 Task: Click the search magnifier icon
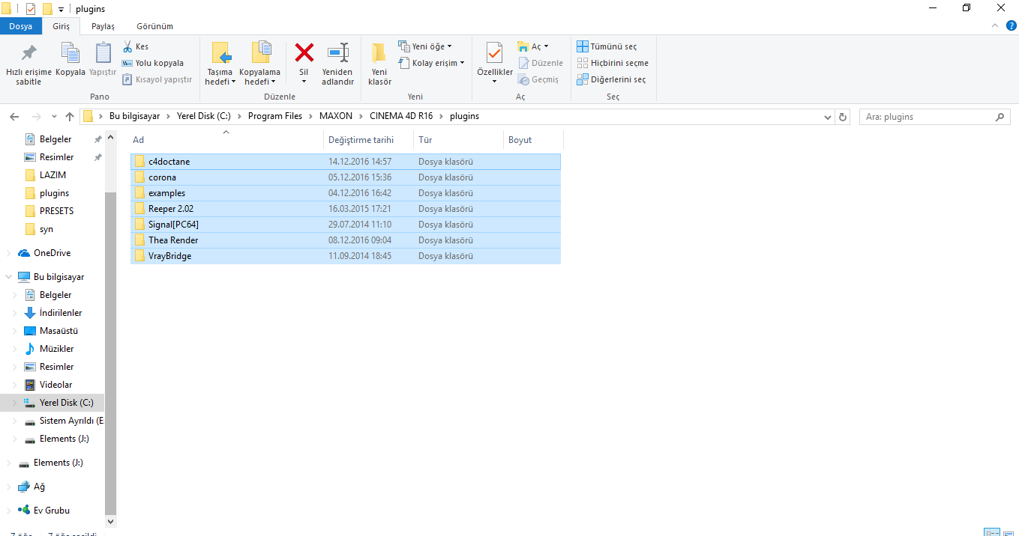click(x=1000, y=117)
